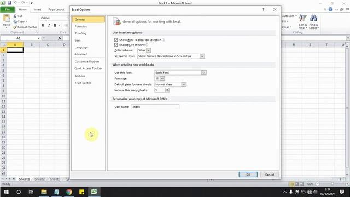
Task: Open Sticky Notes from taskbar
Action: pyautogui.click(x=81, y=192)
